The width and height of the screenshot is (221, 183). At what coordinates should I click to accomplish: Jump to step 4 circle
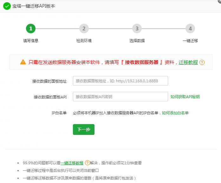pyautogui.click(x=190, y=28)
